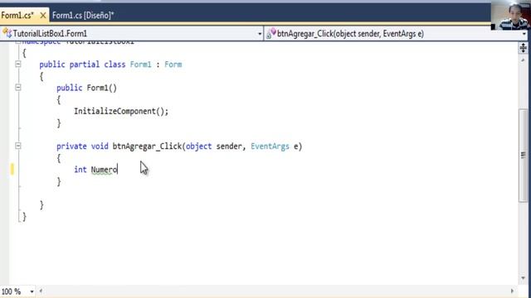Image resolution: width=531 pixels, height=298 pixels.
Task: Click the "int" keyword
Action: point(80,169)
